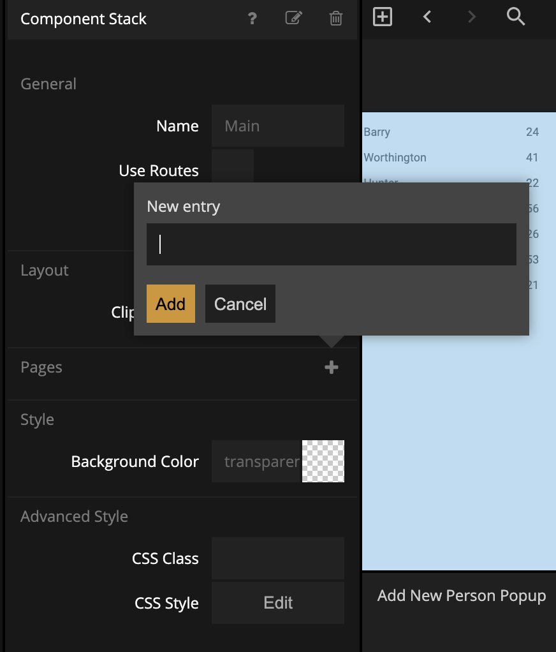Click the help question mark icon
The width and height of the screenshot is (556, 652).
pos(252,19)
